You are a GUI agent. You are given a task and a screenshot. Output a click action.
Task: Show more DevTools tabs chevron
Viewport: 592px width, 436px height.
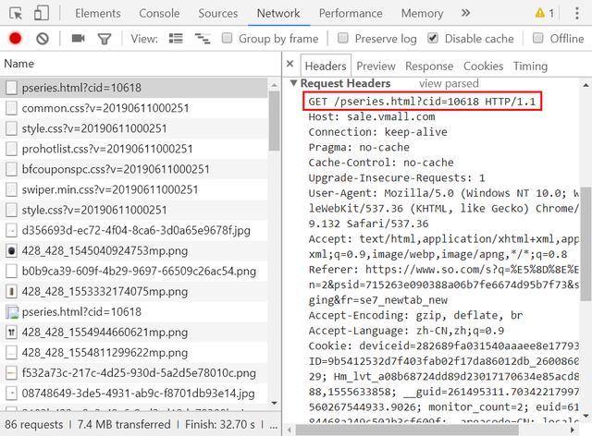465,13
